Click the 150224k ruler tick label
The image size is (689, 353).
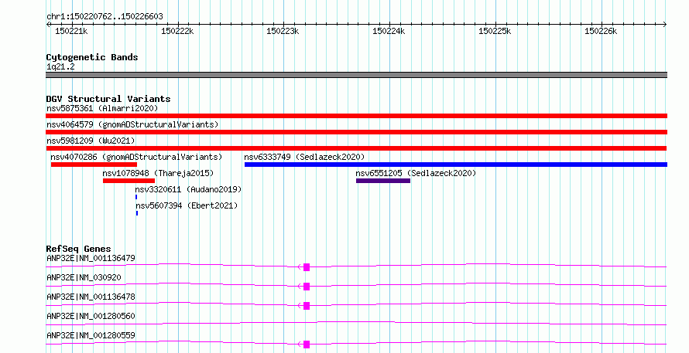pyautogui.click(x=389, y=31)
